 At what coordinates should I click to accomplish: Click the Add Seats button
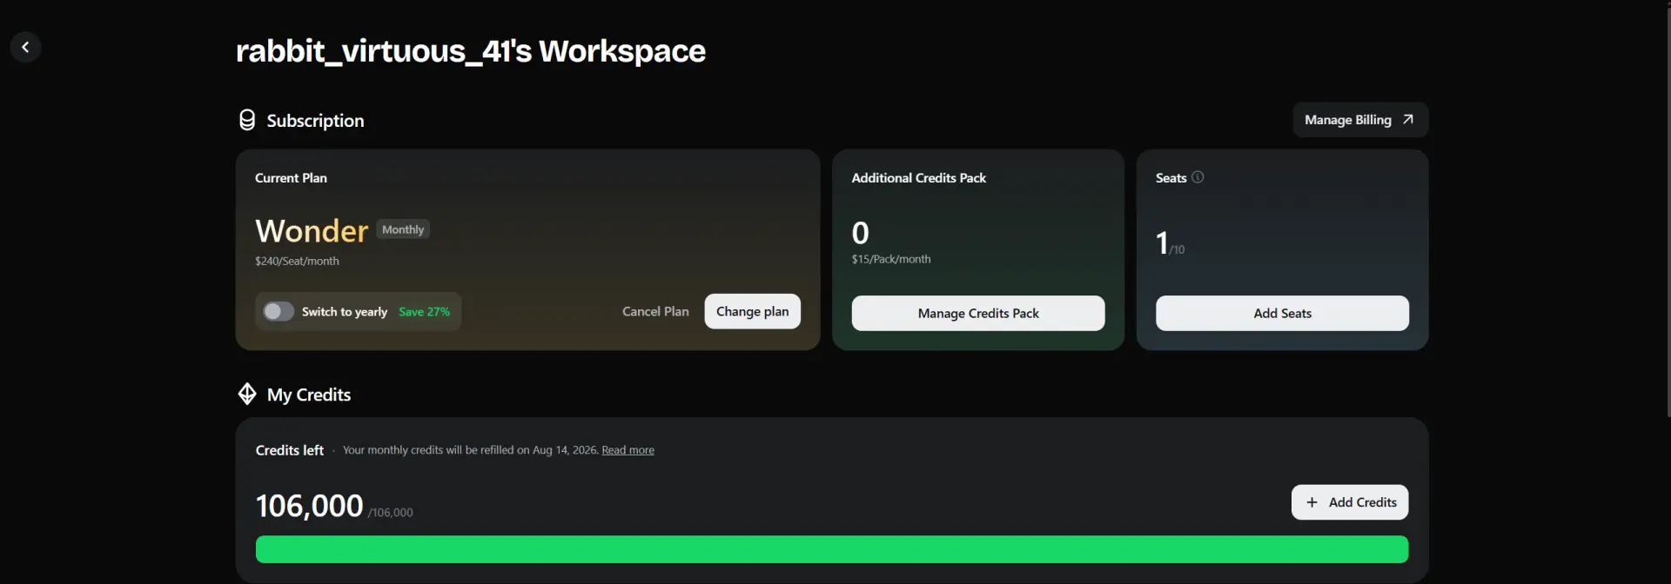tap(1282, 313)
